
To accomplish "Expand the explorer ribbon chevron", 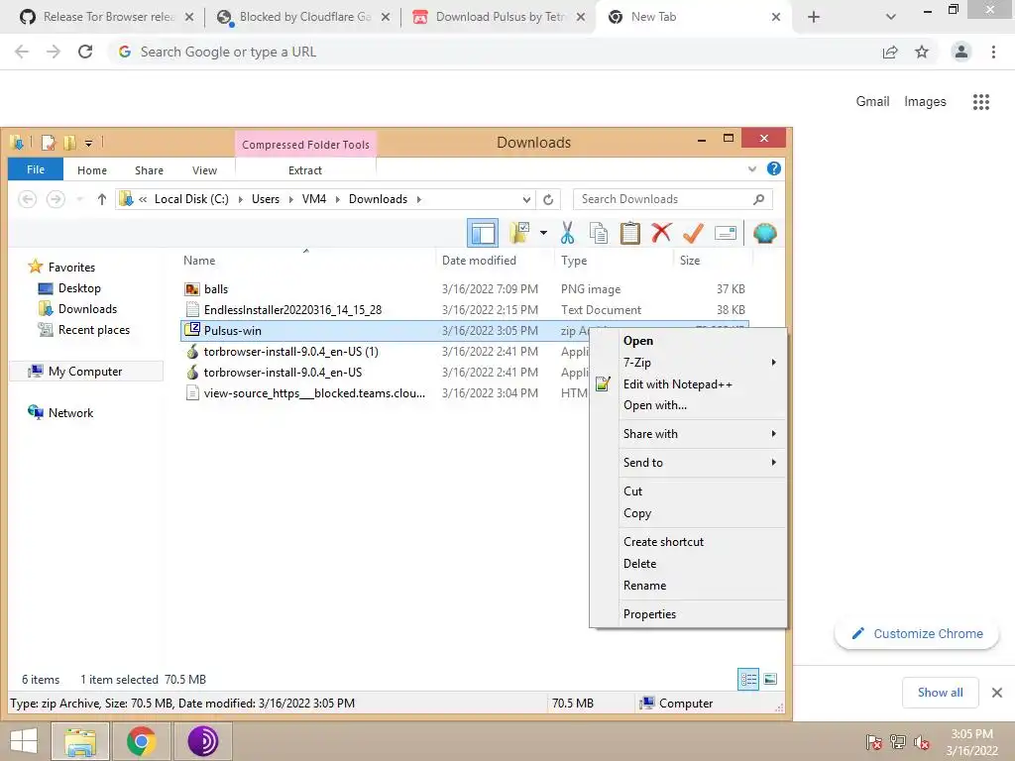I will tap(751, 169).
